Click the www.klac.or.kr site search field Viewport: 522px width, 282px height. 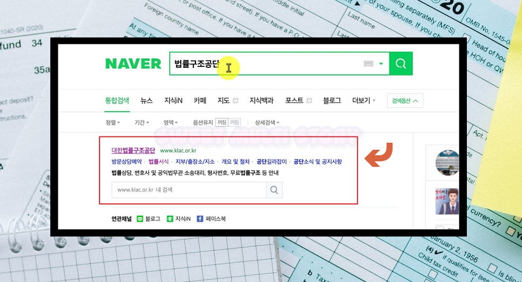click(x=189, y=190)
